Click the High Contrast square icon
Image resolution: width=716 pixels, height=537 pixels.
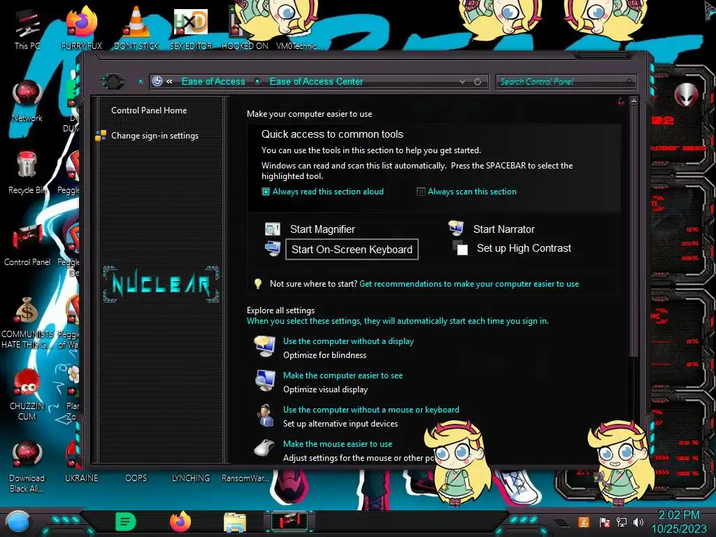click(460, 248)
